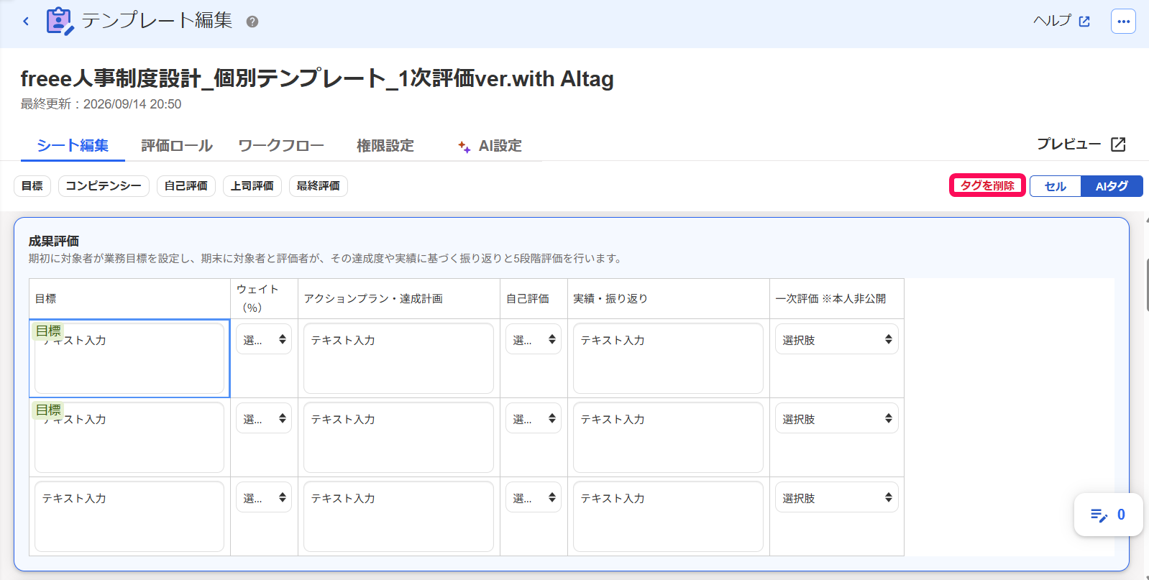Open the second row ウェイト dropdown
The width and height of the screenshot is (1149, 580).
click(x=264, y=418)
